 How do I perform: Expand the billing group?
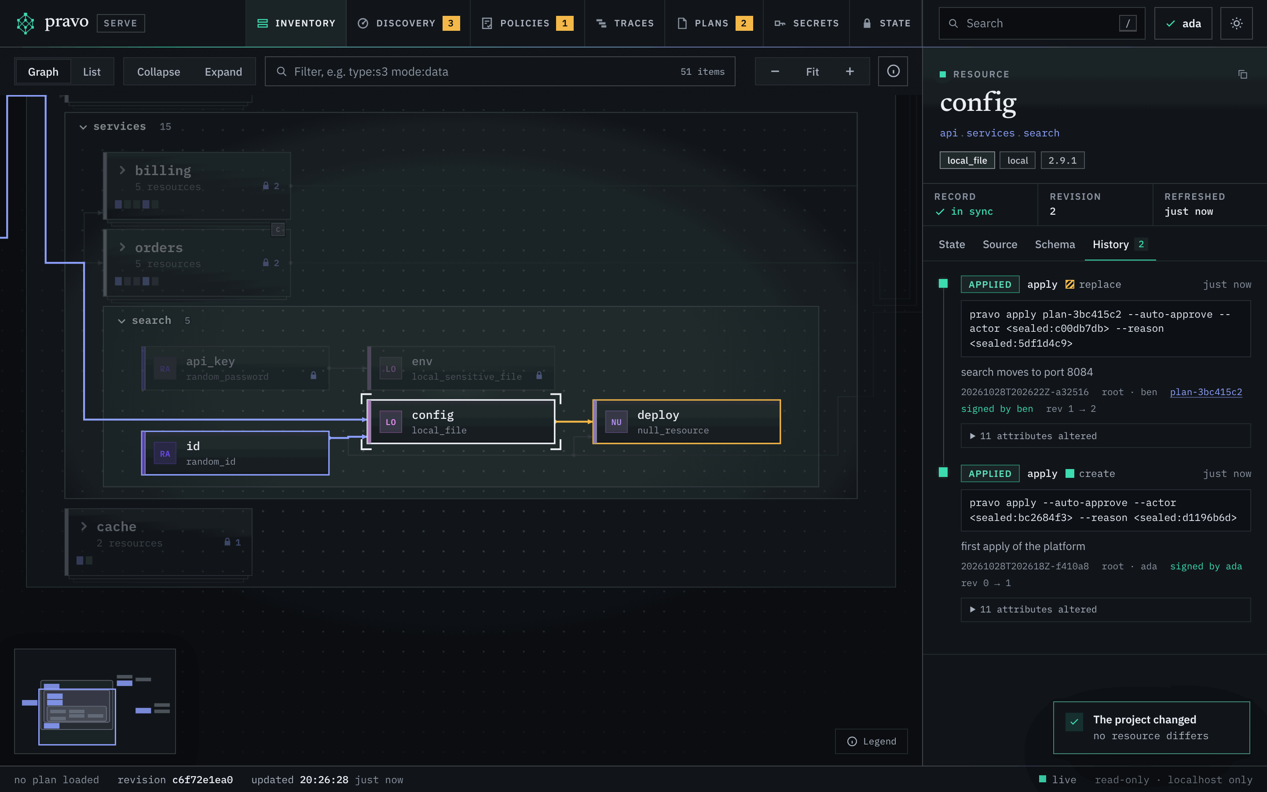coord(122,170)
